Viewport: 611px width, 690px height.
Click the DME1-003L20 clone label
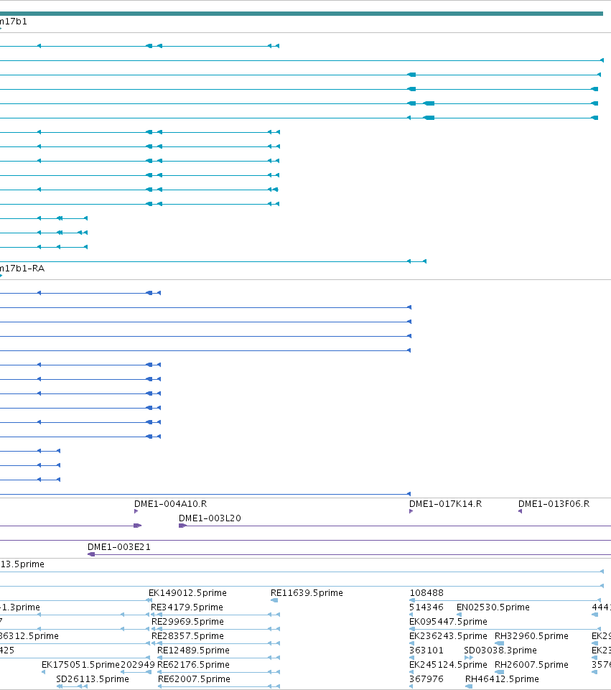210,518
